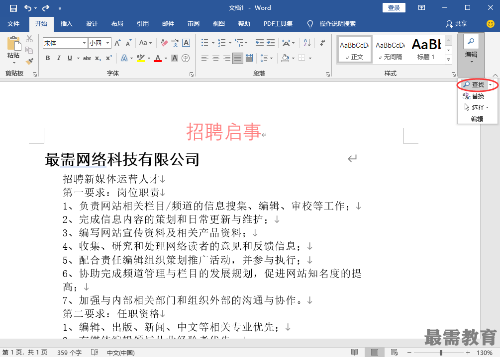Click the distributed alignment icon
This screenshot has width=500, height=357.
click(249, 58)
